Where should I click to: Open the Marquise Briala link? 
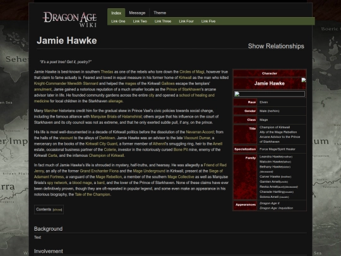click(x=104, y=116)
